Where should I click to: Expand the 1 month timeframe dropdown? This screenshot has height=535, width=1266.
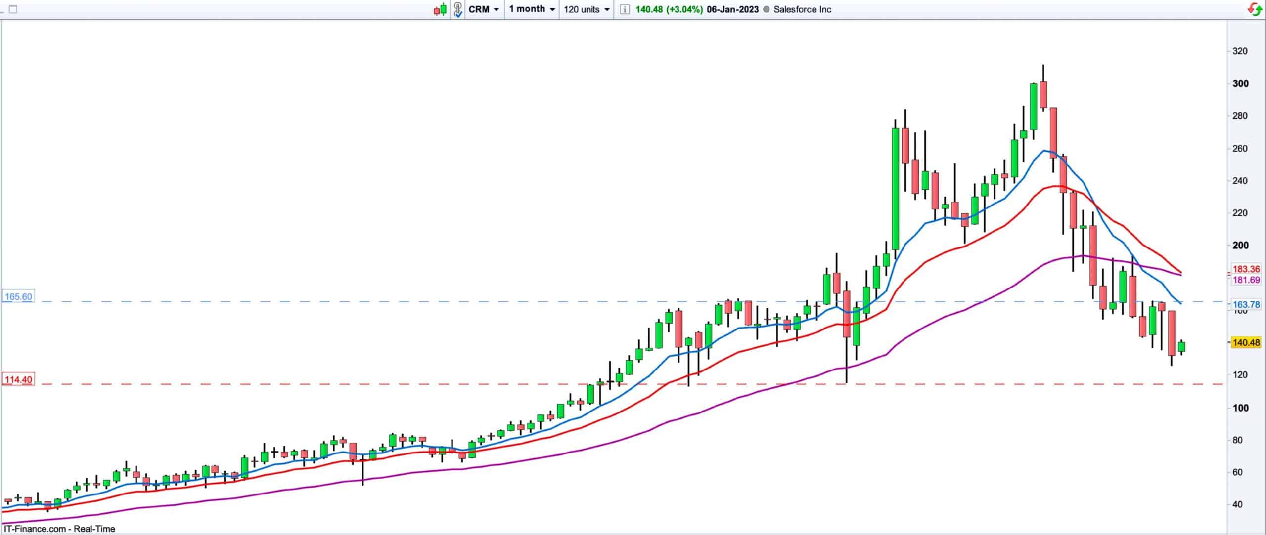pyautogui.click(x=532, y=9)
